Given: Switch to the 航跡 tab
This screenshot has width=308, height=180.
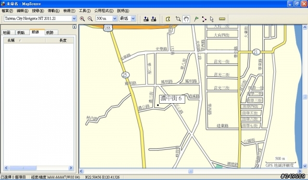Looking at the screenshot, I should pos(51,33).
